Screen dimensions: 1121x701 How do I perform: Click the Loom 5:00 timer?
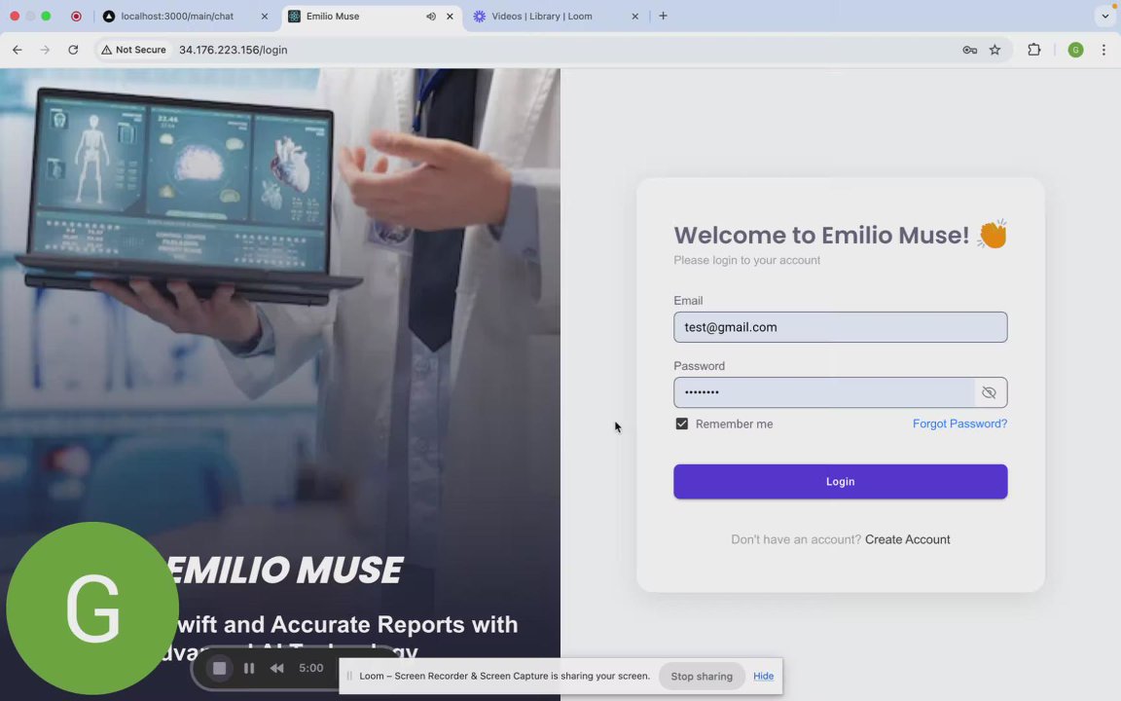[x=311, y=668]
